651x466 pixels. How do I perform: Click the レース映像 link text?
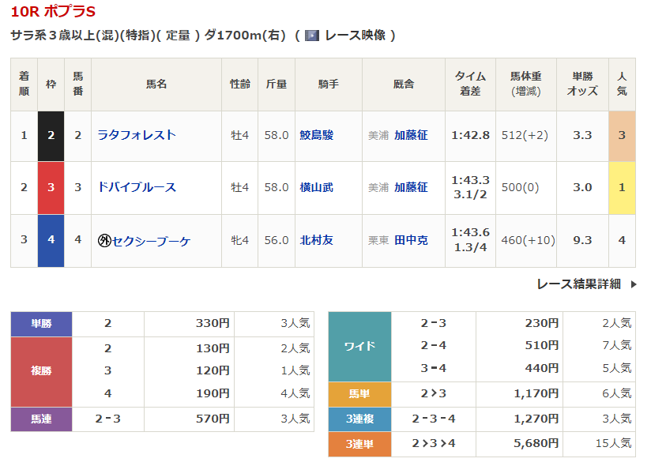tap(356, 36)
